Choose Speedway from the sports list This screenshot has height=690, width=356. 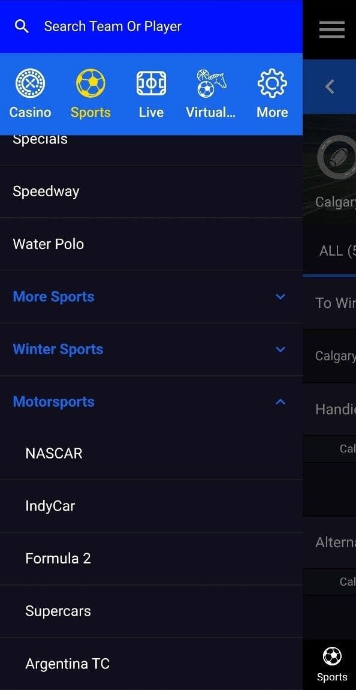(151, 191)
